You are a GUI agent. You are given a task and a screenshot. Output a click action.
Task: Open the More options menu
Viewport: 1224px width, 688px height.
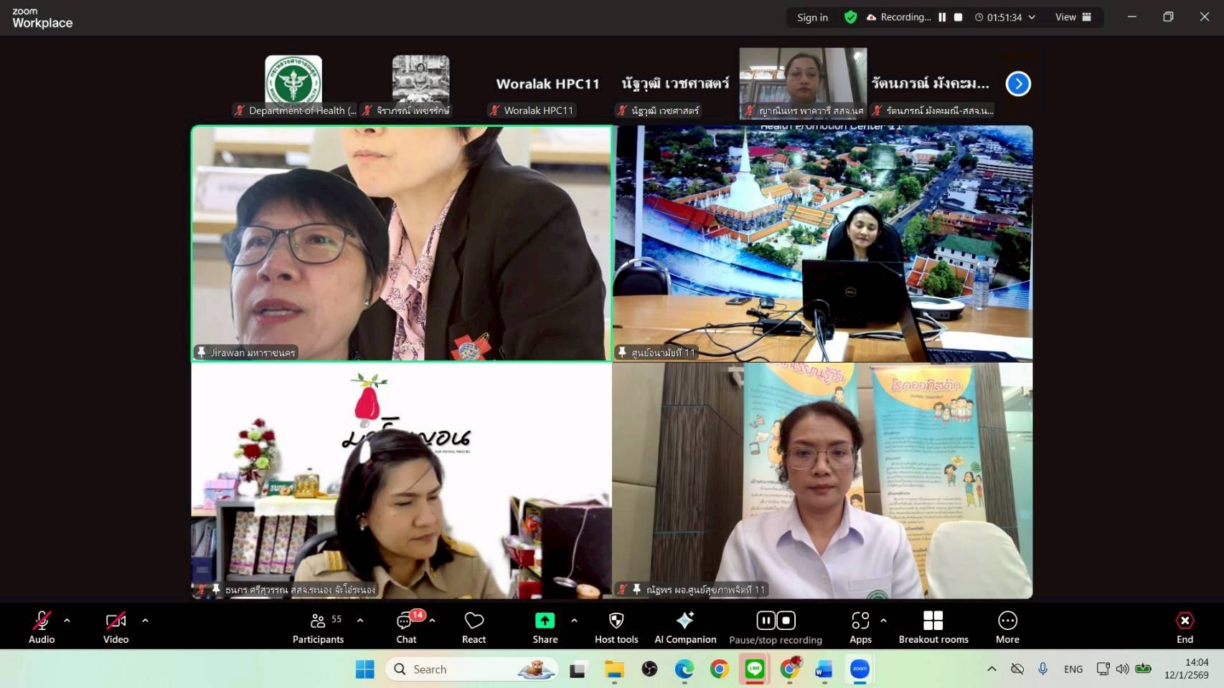[1007, 627]
